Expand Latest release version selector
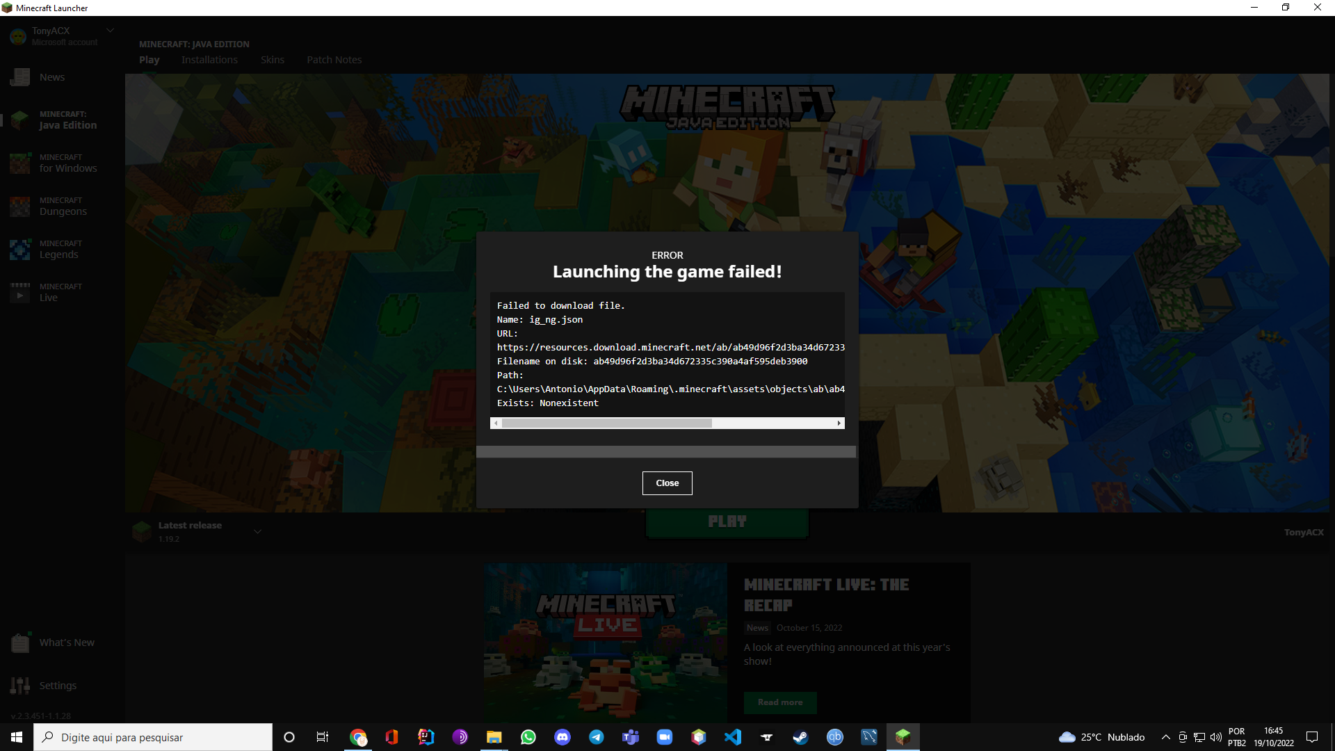The width and height of the screenshot is (1335, 751). pos(257,532)
